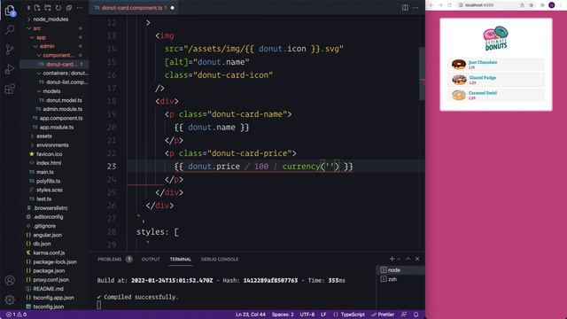Switch to the Debug Console tab
Screen dimensions: 567x319
(220, 260)
